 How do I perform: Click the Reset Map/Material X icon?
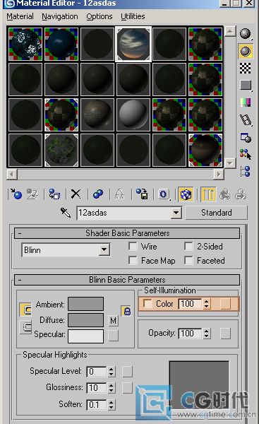pos(76,194)
